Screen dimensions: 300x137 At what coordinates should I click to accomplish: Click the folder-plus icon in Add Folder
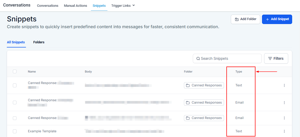tap(237, 19)
